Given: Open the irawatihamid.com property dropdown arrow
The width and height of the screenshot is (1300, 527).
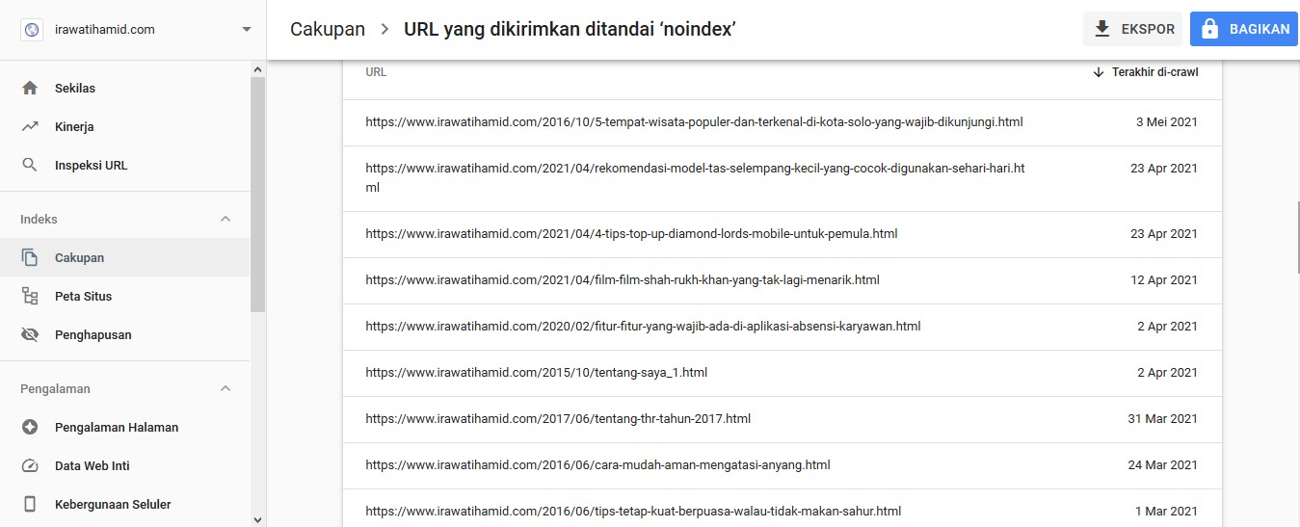Looking at the screenshot, I should pyautogui.click(x=247, y=30).
